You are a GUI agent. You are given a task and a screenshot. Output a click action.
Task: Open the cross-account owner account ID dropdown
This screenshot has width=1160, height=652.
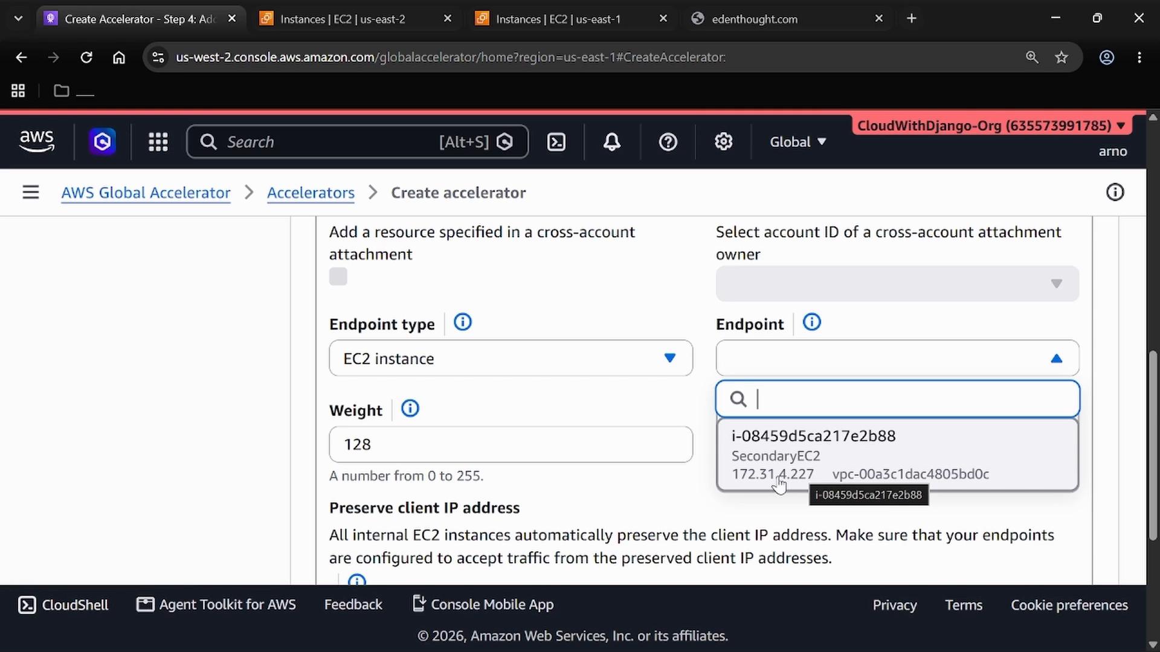(x=897, y=284)
